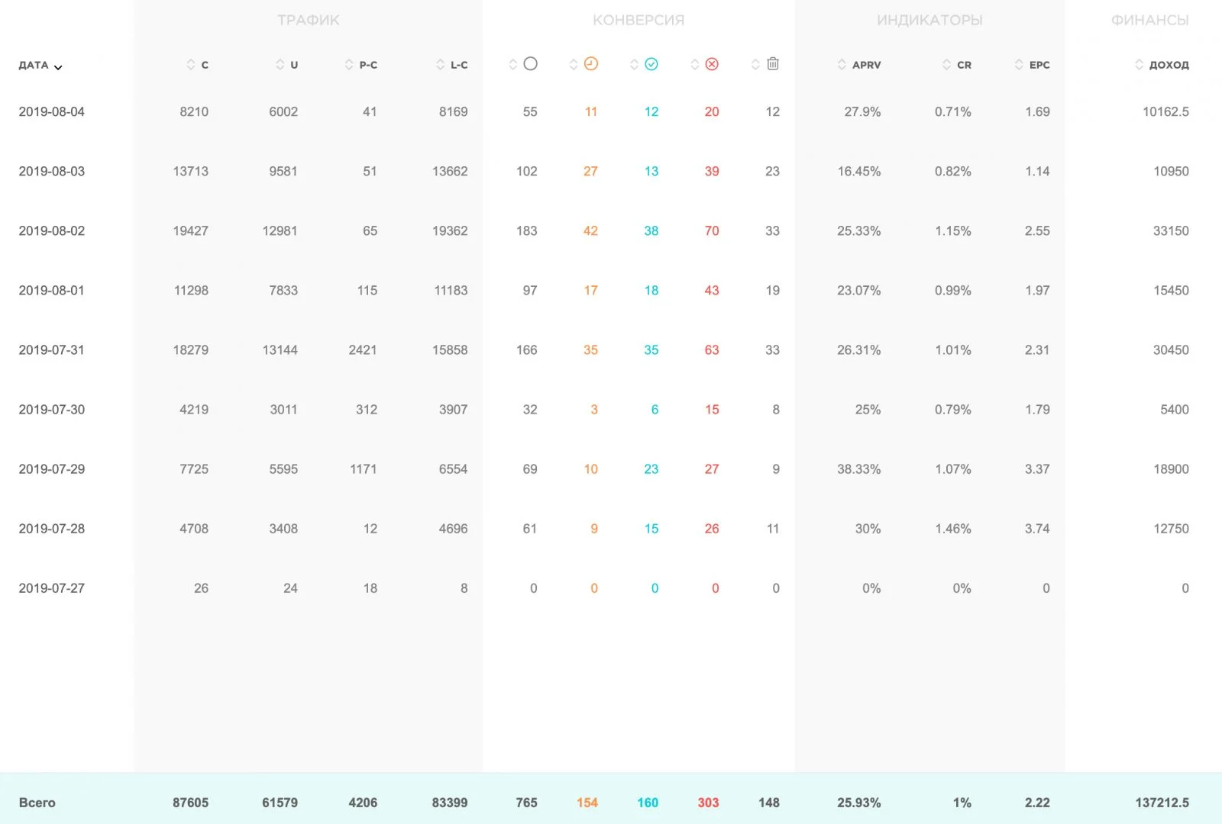Sort table by the CR header

point(964,65)
